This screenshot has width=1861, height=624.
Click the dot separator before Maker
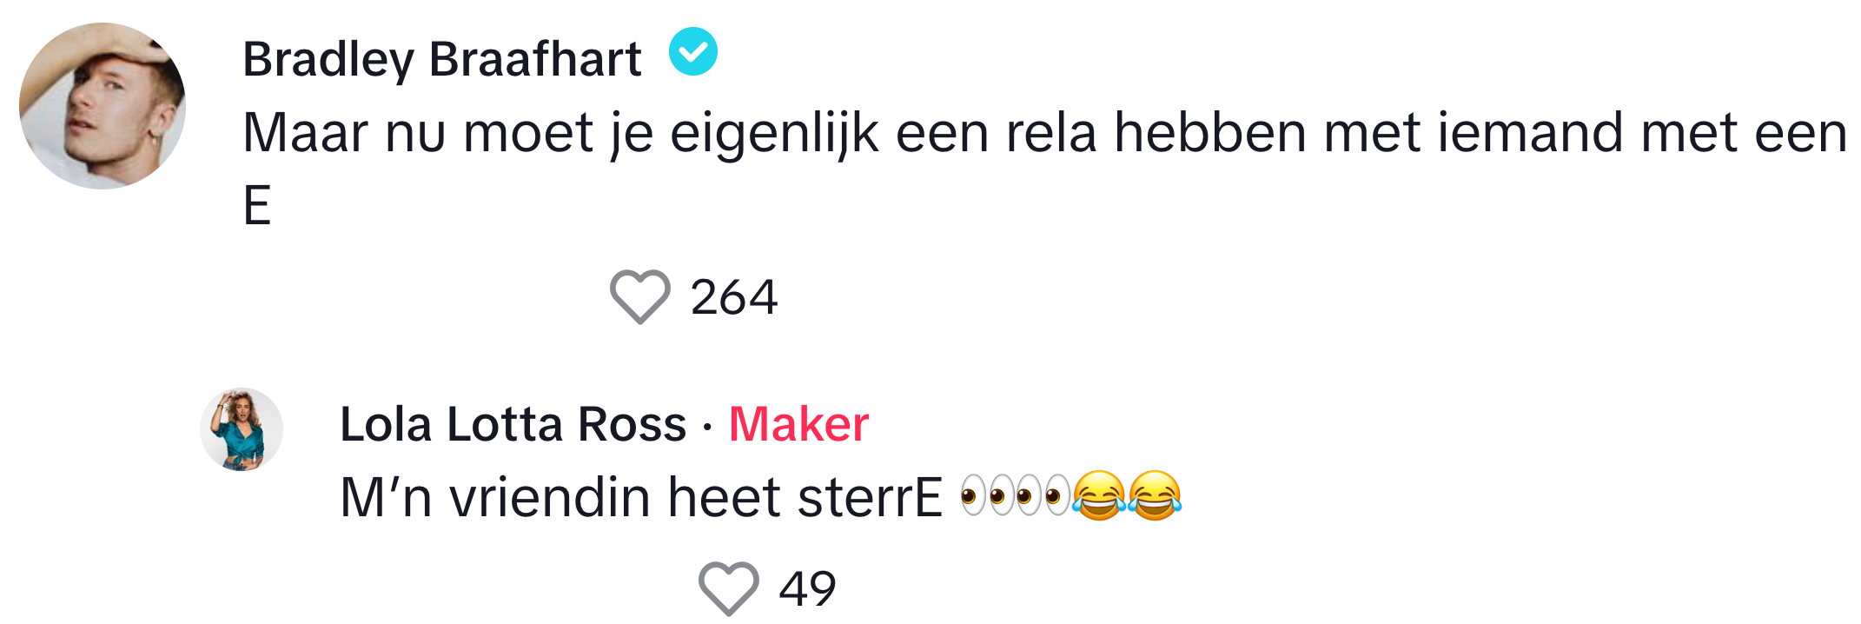click(707, 426)
